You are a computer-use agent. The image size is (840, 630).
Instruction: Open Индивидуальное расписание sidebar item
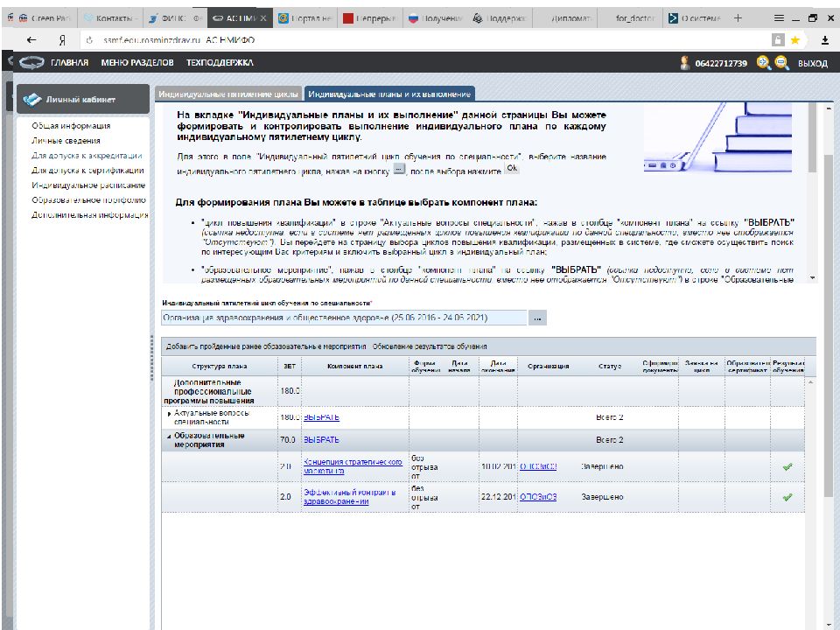(88, 185)
